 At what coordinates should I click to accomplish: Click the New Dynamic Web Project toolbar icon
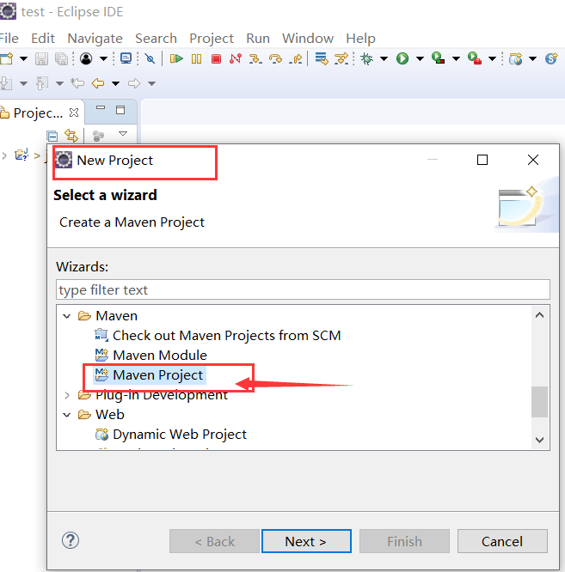pos(516,58)
